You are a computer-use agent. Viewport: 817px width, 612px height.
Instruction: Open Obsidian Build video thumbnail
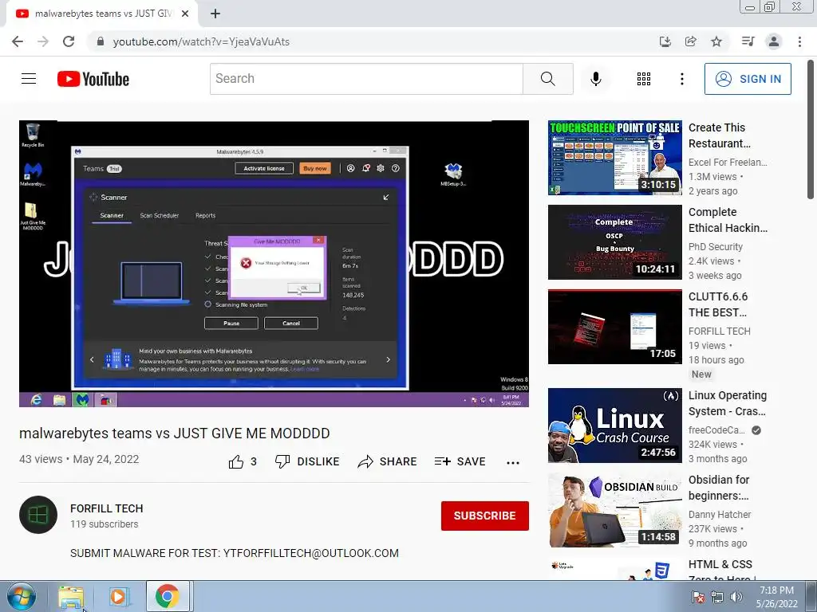point(615,510)
